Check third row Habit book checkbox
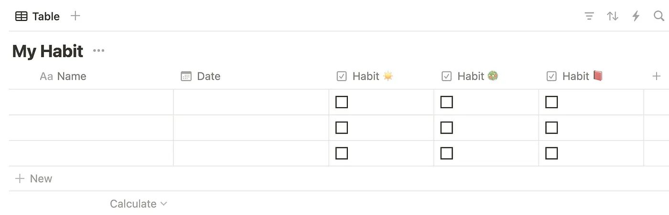 click(551, 153)
